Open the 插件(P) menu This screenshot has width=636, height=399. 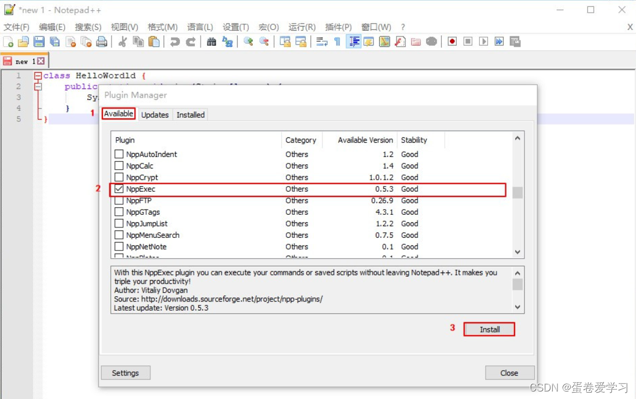pos(338,26)
